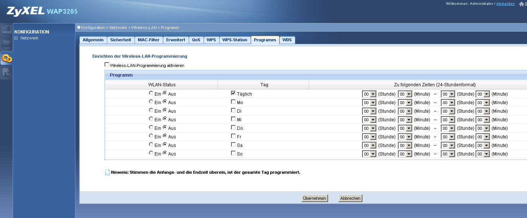
Task: Open start hour dropdown in Täglich row
Action: (369, 94)
